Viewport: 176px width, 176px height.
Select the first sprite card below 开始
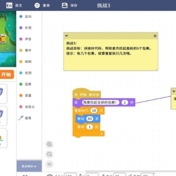pyautogui.click(x=3, y=94)
